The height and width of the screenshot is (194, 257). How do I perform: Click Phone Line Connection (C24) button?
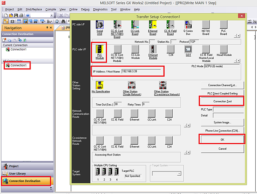coord(222,130)
